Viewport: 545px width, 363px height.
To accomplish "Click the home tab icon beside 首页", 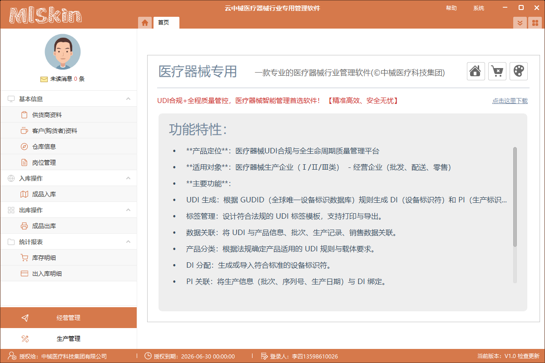I will point(145,23).
